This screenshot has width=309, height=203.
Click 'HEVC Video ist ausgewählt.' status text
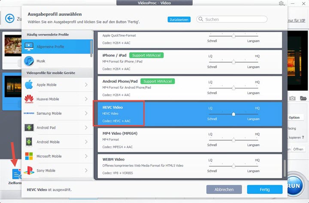point(49,190)
